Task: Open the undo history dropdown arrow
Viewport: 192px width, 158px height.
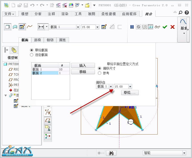Action: [x=37, y=5]
